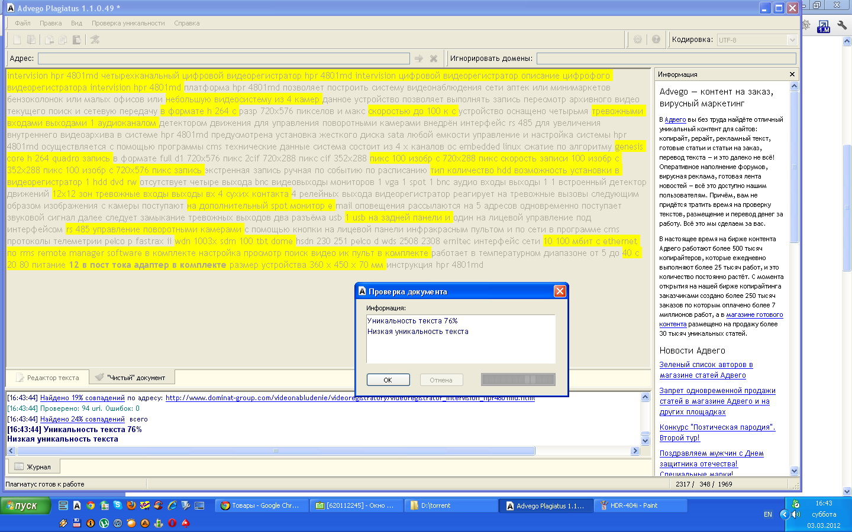Screen dimensions: 852x532
Task: Open the Файл menu
Action: coord(22,23)
